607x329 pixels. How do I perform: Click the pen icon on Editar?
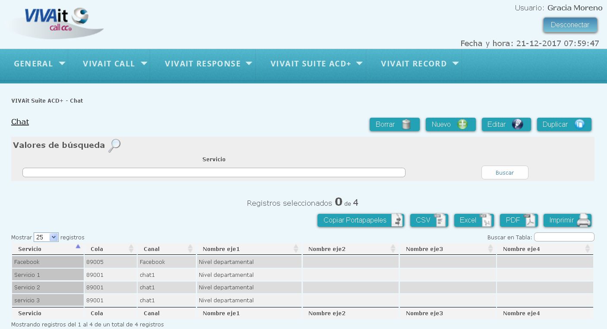(x=517, y=125)
